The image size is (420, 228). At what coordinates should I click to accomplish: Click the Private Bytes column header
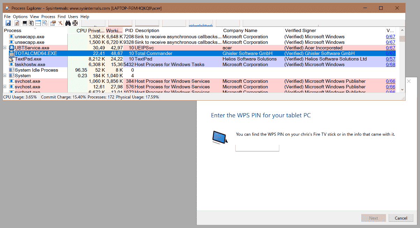point(96,31)
